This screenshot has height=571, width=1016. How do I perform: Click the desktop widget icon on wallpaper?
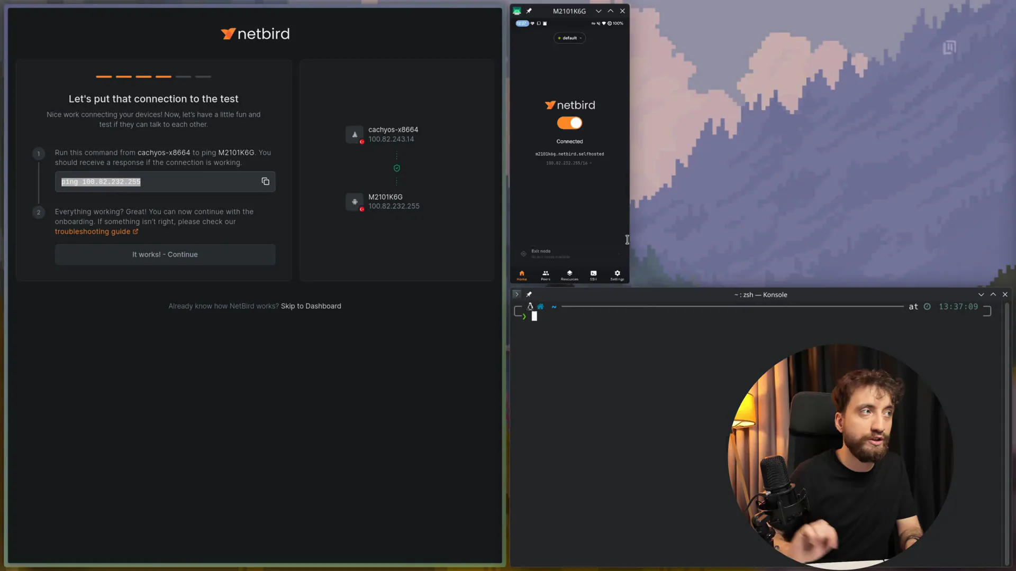(949, 48)
